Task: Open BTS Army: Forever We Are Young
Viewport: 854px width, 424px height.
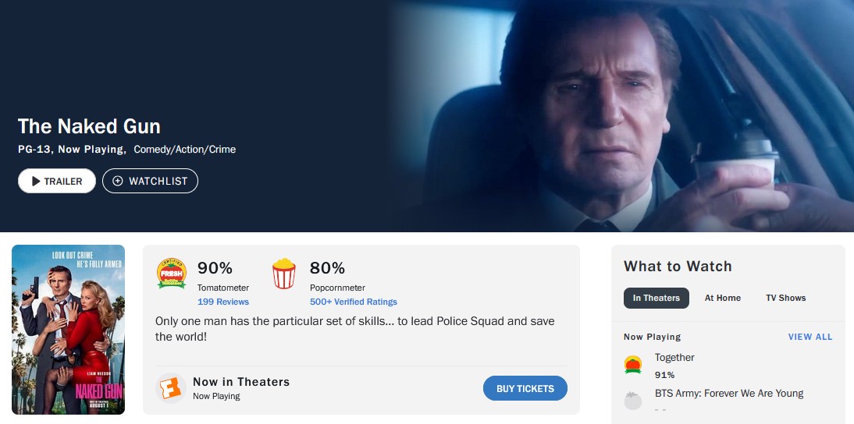Action: [729, 393]
